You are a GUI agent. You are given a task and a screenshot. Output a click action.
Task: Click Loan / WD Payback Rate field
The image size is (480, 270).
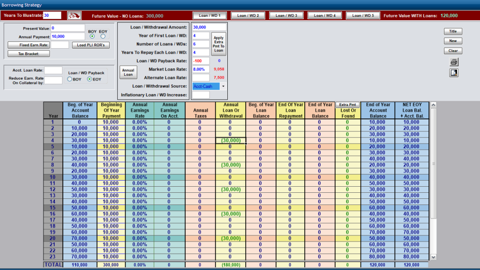coord(201,61)
